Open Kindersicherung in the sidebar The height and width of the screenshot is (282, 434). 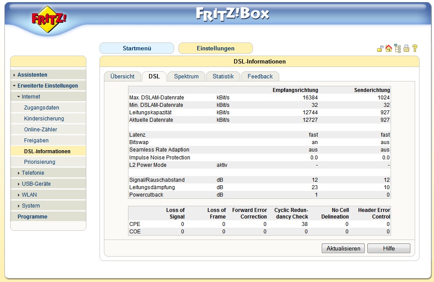[44, 119]
